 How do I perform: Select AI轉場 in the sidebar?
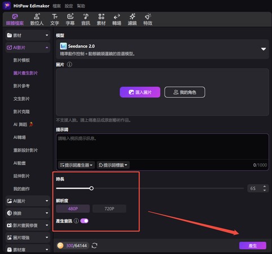[x=20, y=137]
